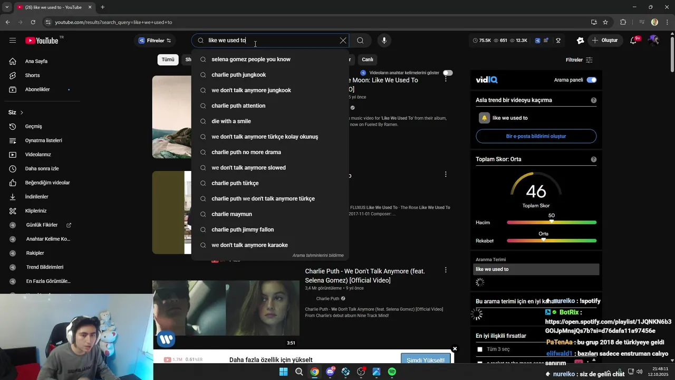
Task: Choose suggestion we don't talk anymore jungkook
Action: [x=270, y=90]
